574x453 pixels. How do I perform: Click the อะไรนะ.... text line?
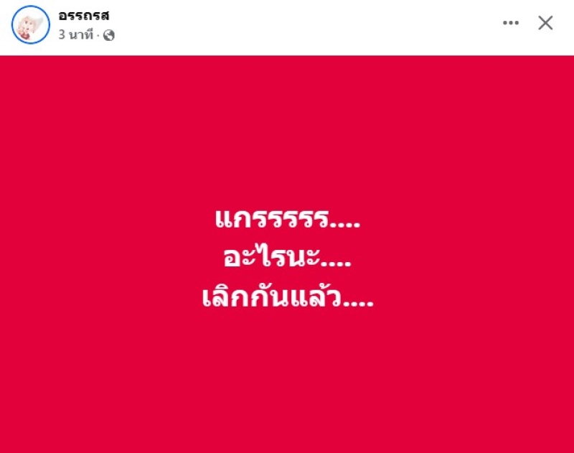click(288, 257)
